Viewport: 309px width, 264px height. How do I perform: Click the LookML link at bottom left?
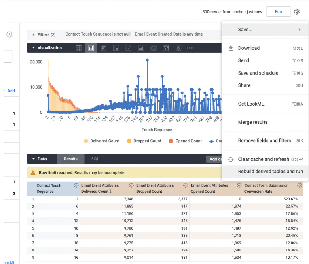click(9, 262)
